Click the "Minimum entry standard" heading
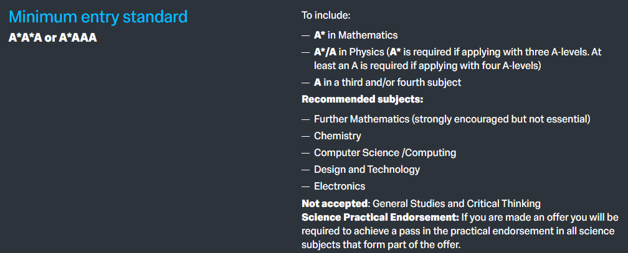The width and height of the screenshot is (628, 253). [x=98, y=17]
